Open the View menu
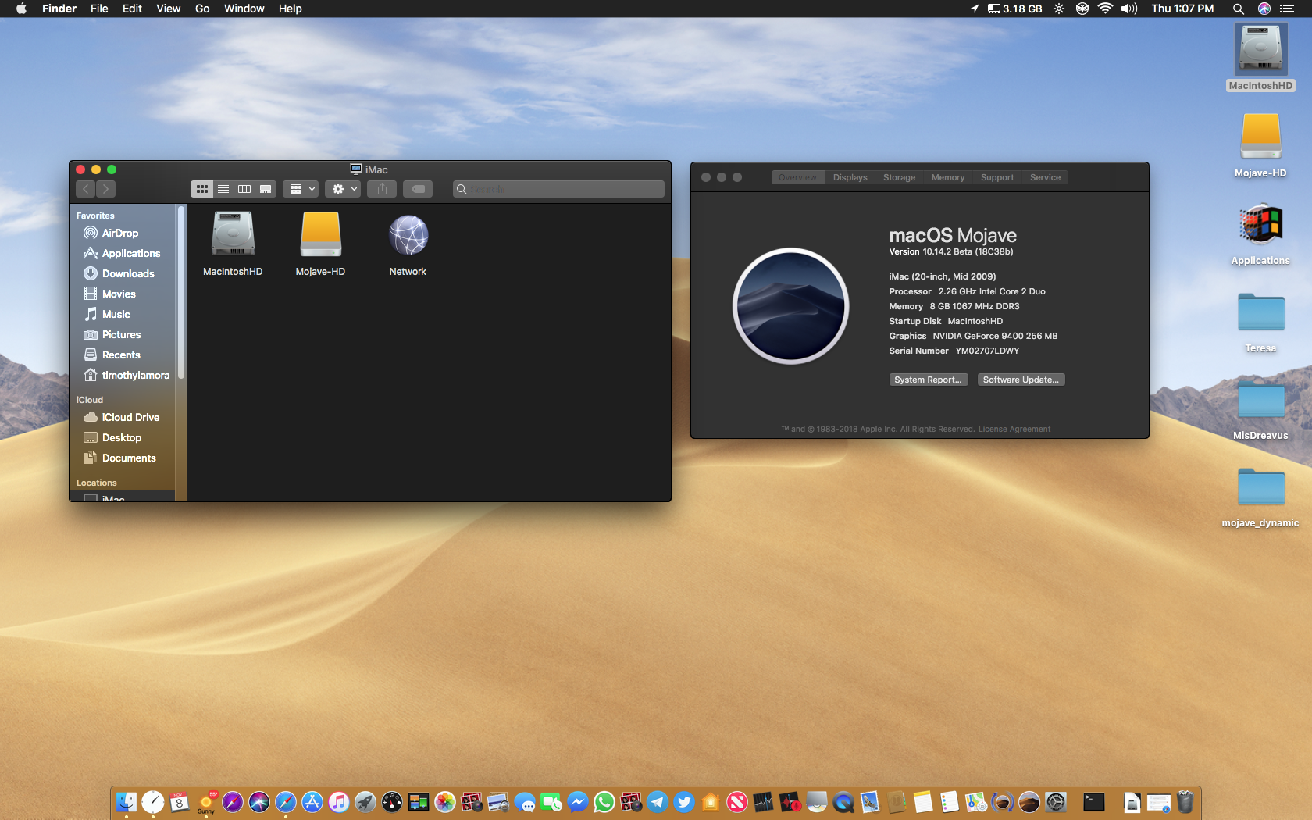 168,9
